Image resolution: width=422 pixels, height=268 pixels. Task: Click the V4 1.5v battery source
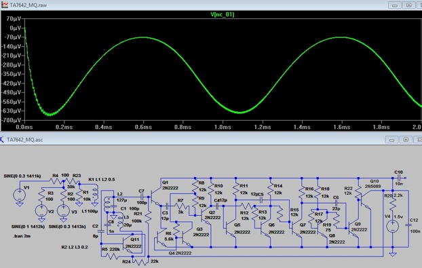tap(392, 225)
